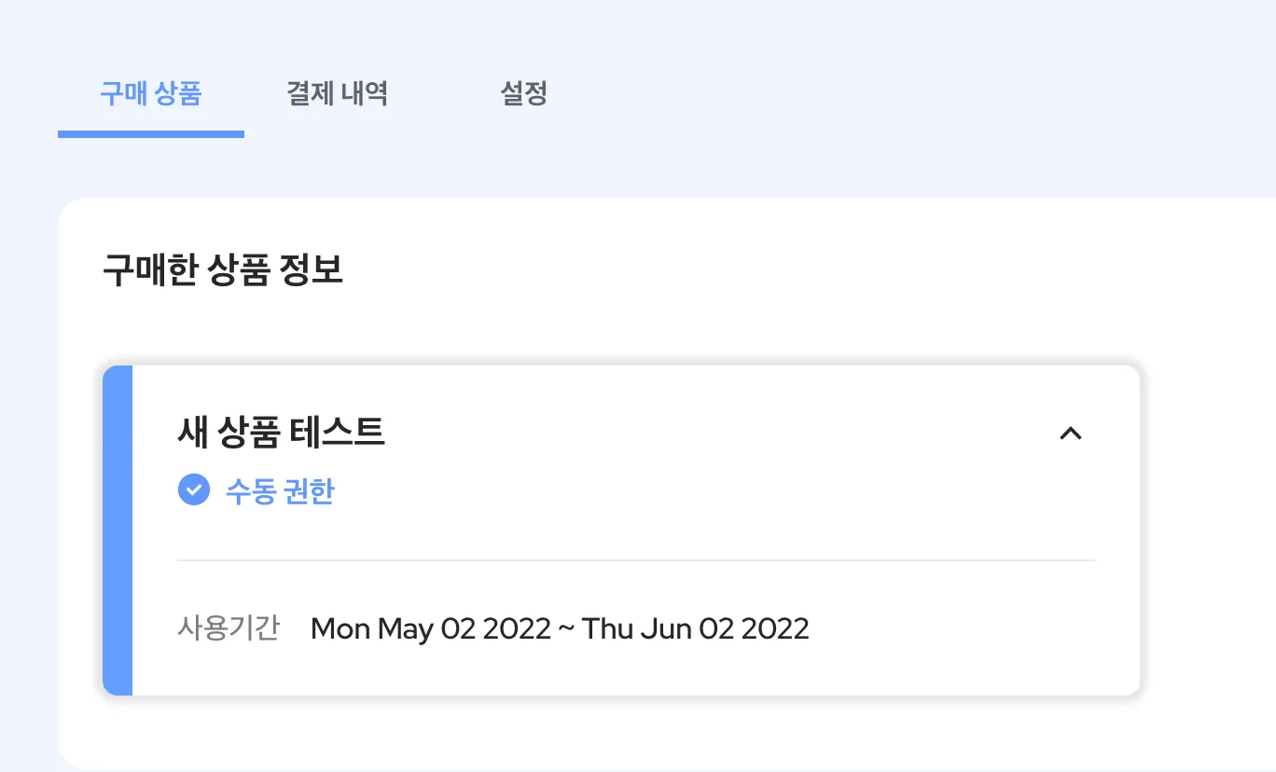
Task: Click the word May in the usage period
Action: click(x=406, y=629)
